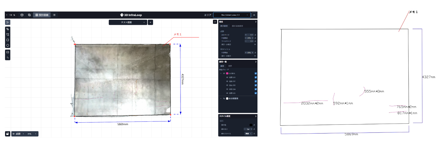This screenshot has height=149, width=440.
Task: Switch to the 設計図面設定 tab
Action: coord(237,26)
